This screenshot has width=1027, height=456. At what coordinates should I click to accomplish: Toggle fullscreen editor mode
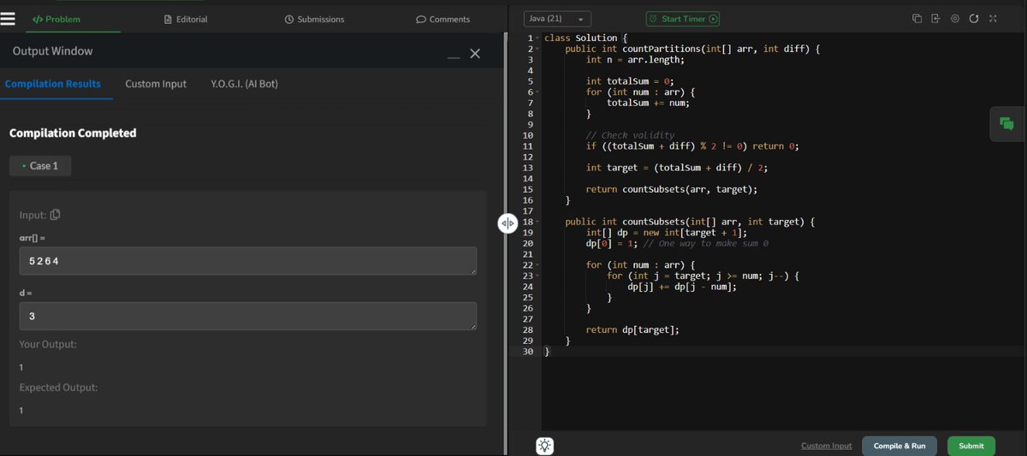pos(993,19)
